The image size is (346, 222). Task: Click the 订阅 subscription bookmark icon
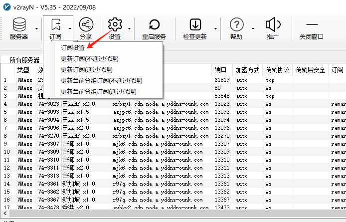(x=56, y=24)
